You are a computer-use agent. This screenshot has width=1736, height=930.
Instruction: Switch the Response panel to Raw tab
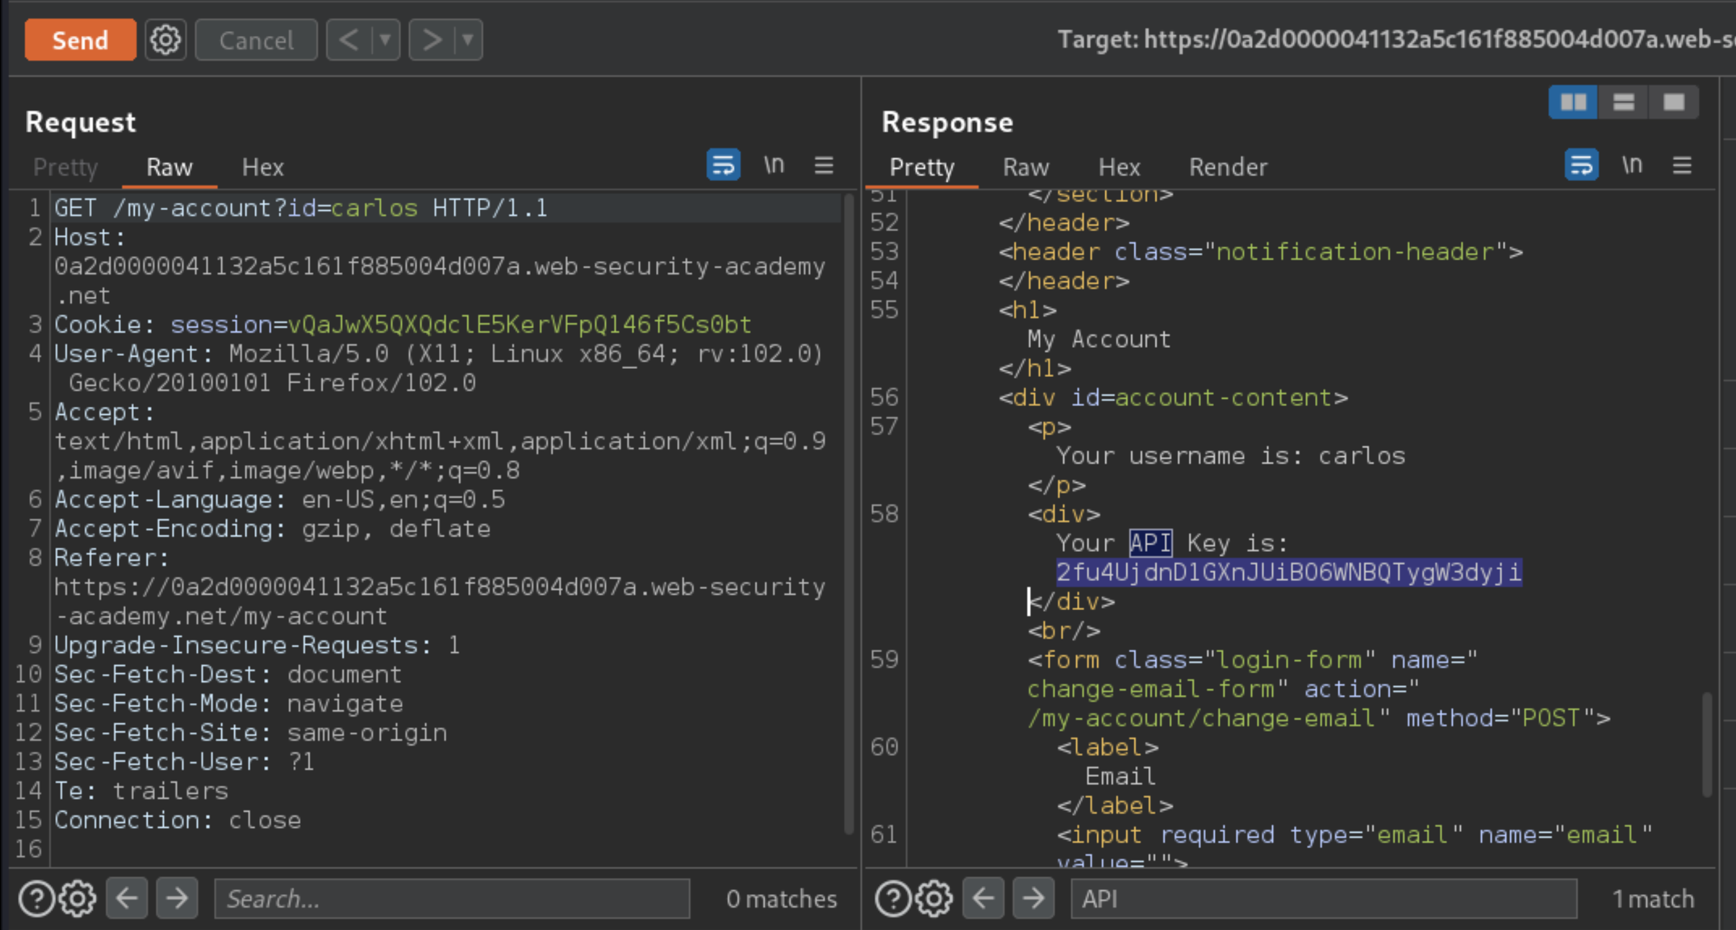pos(1025,167)
